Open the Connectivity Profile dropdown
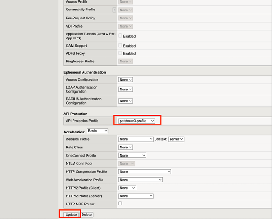Screen dimensions: 272x219 point(126,10)
